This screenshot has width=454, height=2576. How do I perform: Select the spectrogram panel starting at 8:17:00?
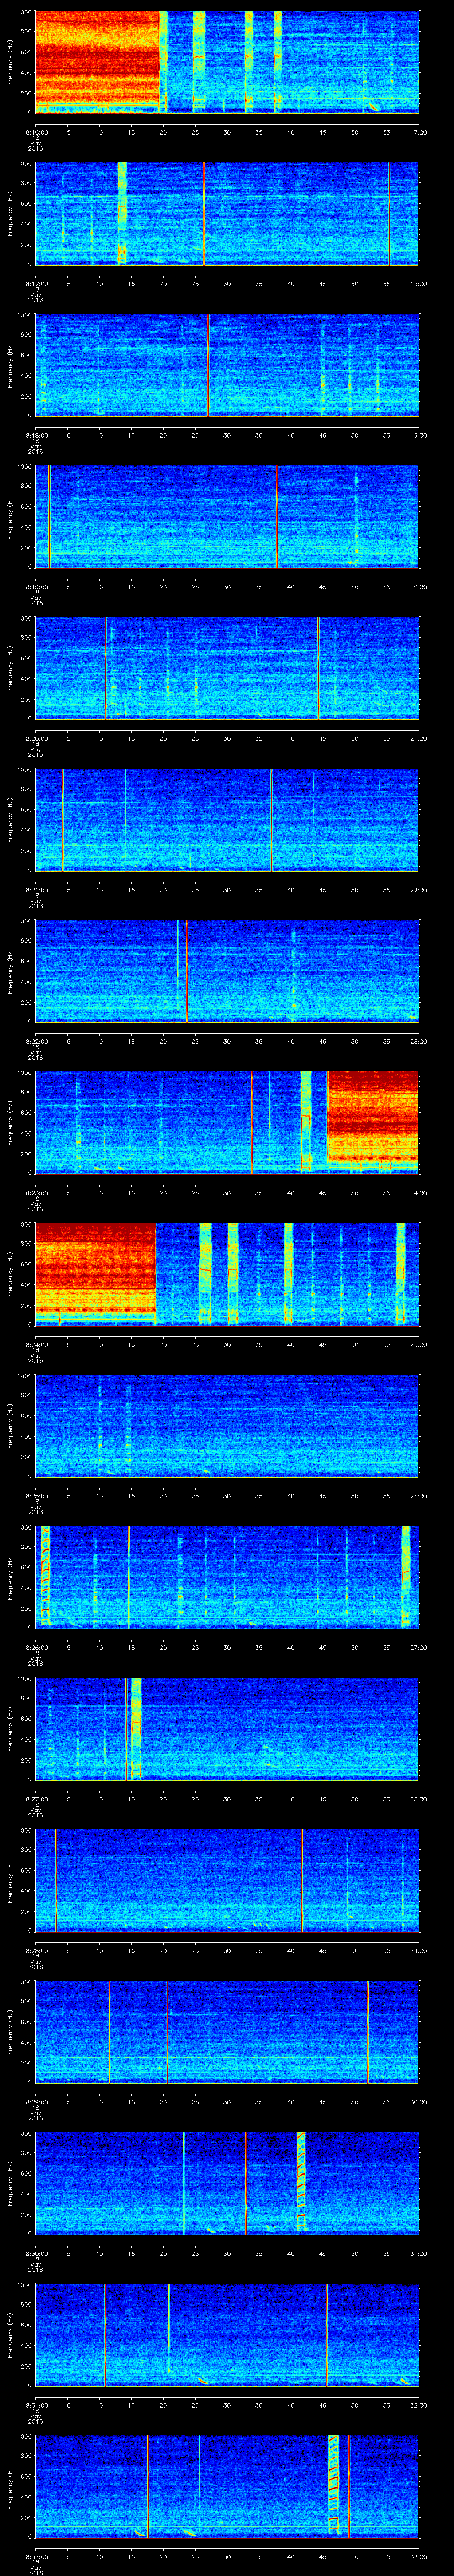tap(227, 213)
